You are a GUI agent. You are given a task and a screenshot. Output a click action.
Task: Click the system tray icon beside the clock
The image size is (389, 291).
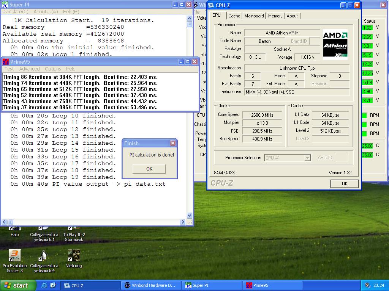(x=367, y=285)
